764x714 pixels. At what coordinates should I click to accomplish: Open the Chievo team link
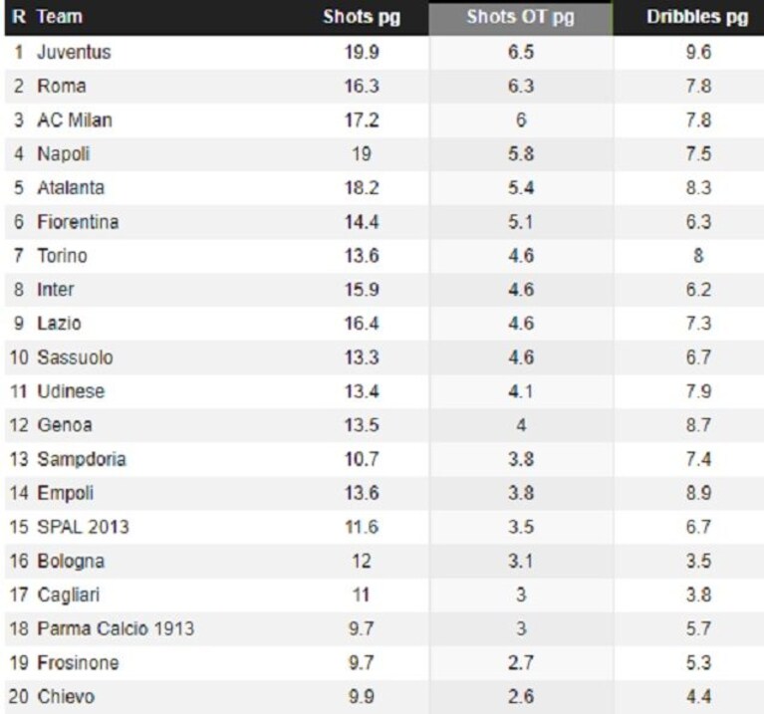66,696
